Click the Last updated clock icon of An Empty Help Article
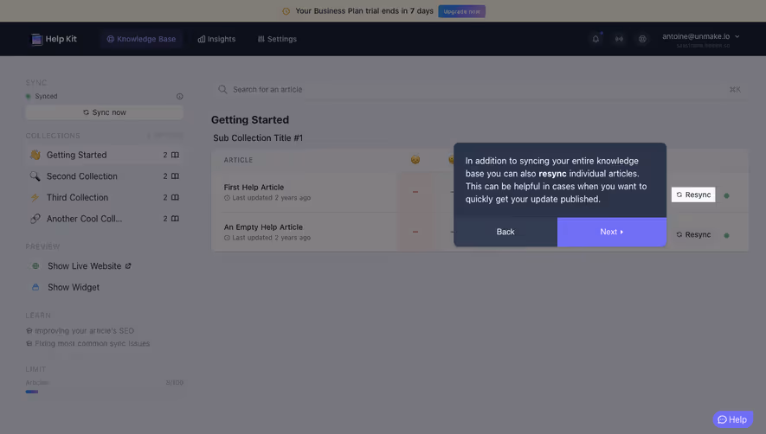 point(227,239)
